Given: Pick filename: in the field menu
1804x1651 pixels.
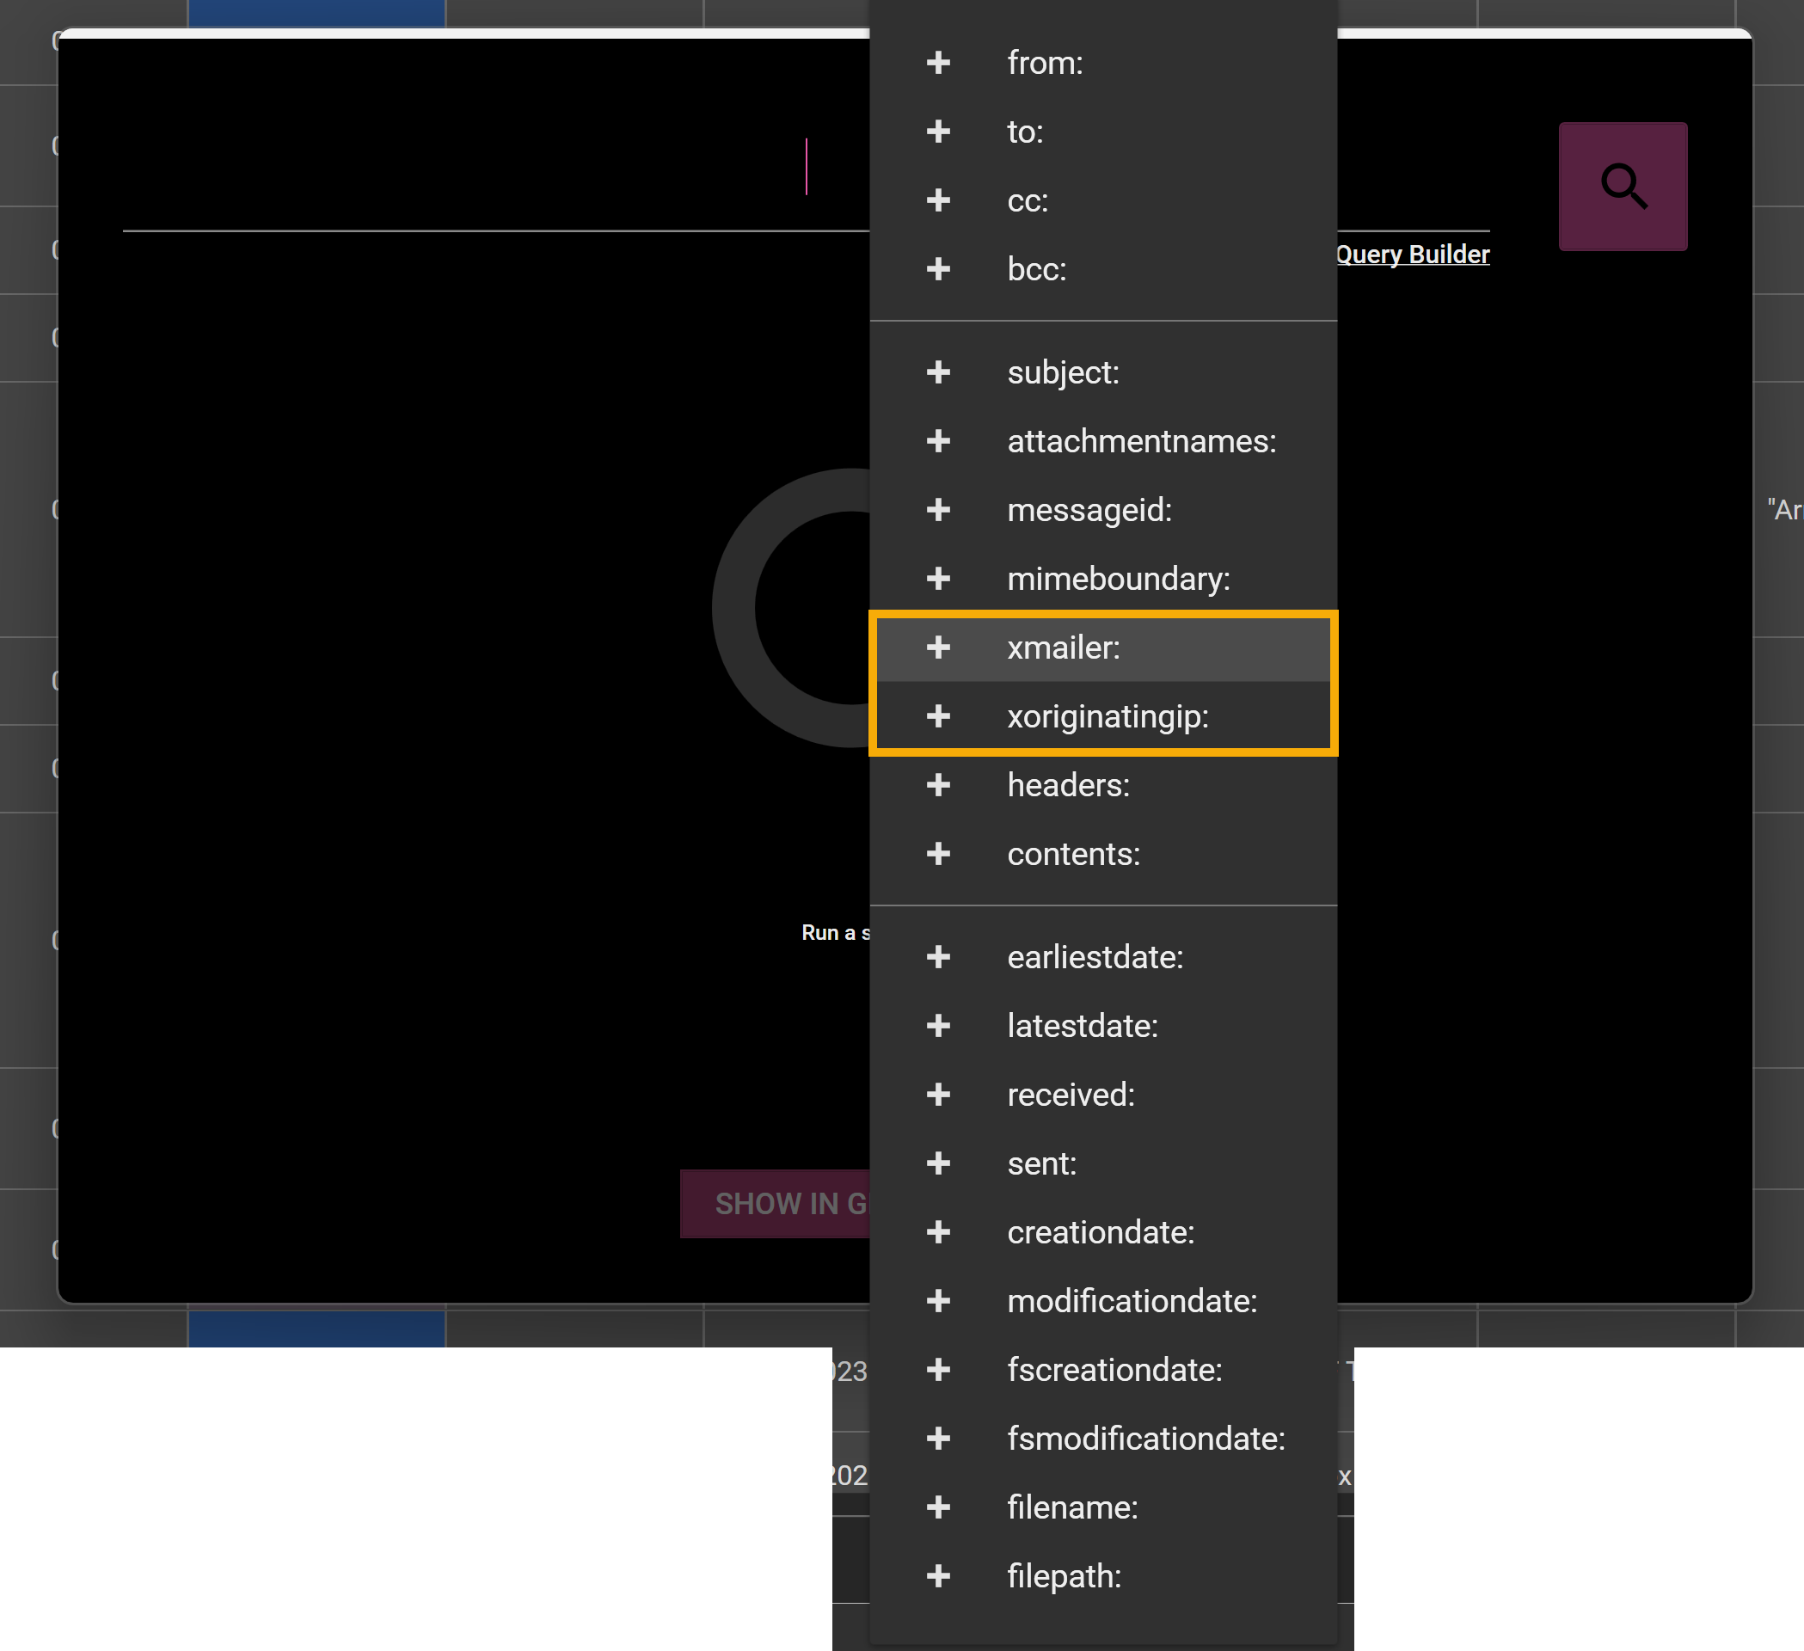Looking at the screenshot, I should (x=1072, y=1507).
